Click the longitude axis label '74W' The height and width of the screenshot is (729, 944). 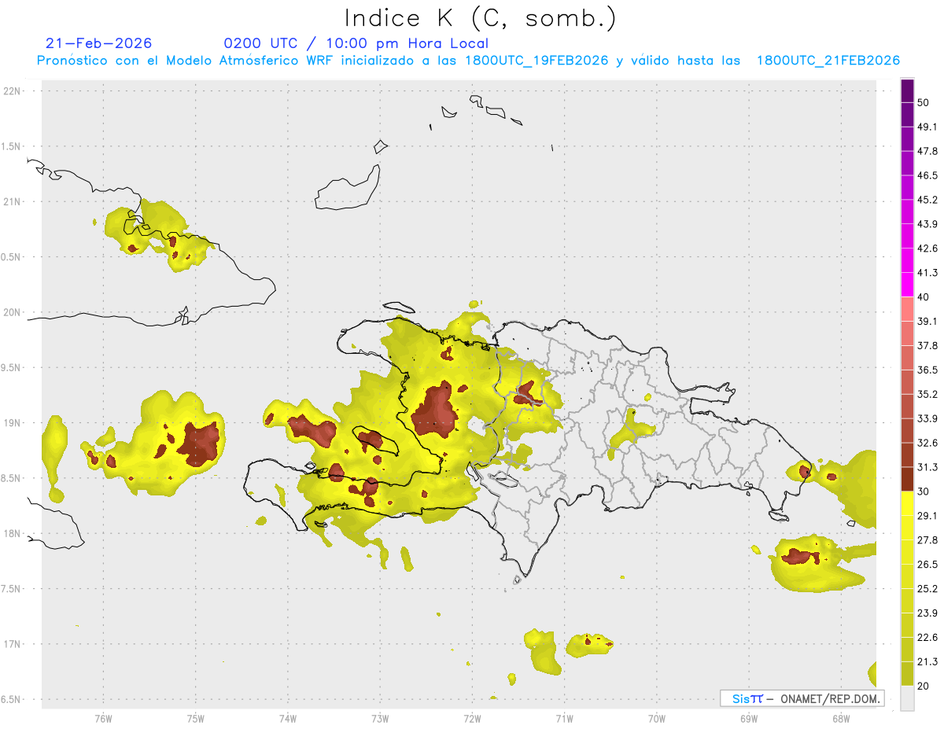pos(287,719)
